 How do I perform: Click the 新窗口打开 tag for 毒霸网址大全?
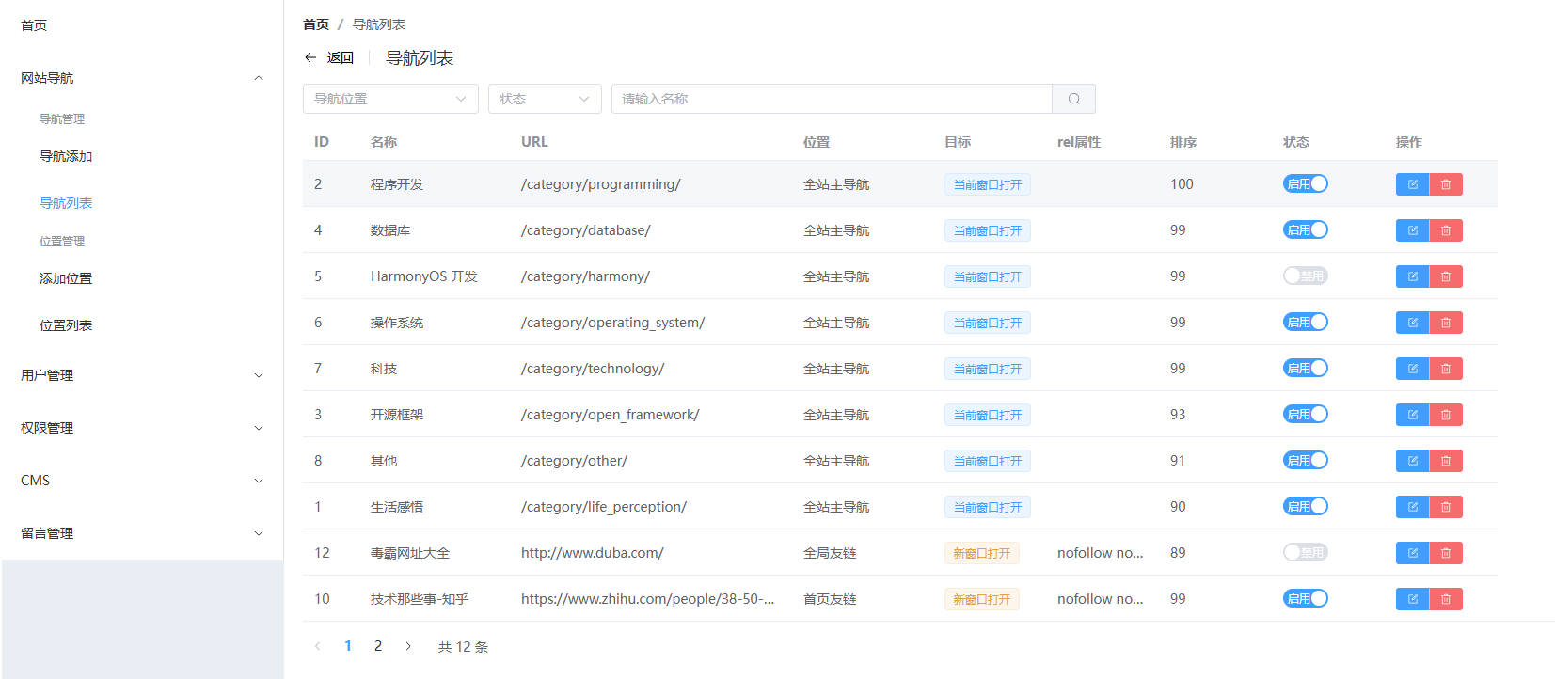(981, 553)
